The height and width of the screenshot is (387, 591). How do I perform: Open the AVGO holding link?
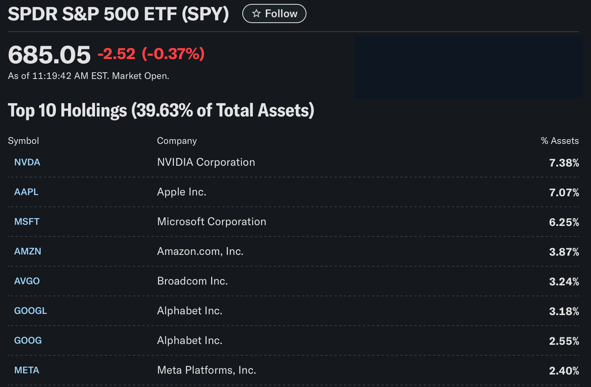coord(27,281)
